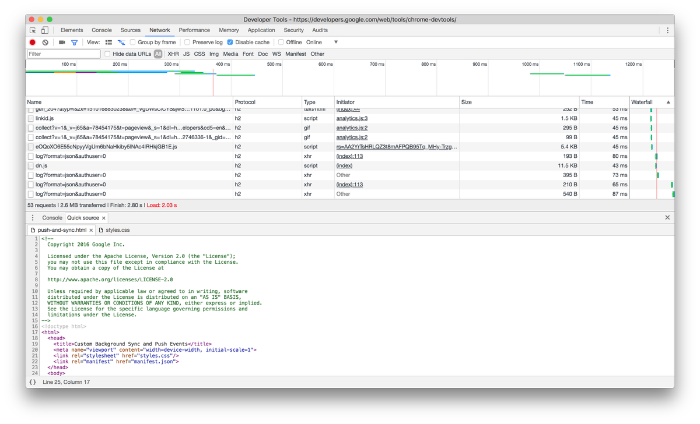Switch to large request rows view

pos(108,42)
